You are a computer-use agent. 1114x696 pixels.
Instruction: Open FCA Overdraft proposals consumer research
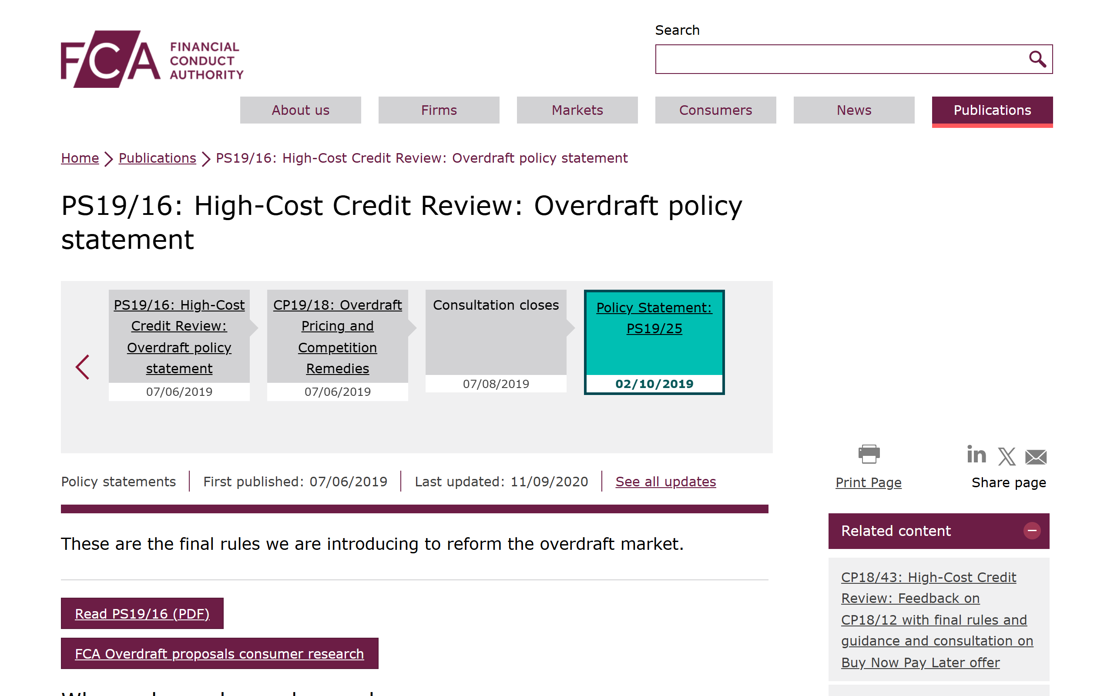220,654
